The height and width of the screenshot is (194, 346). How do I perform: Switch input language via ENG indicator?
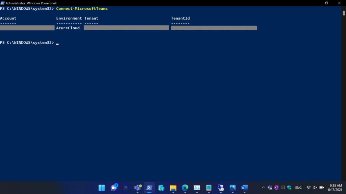tap(298, 188)
